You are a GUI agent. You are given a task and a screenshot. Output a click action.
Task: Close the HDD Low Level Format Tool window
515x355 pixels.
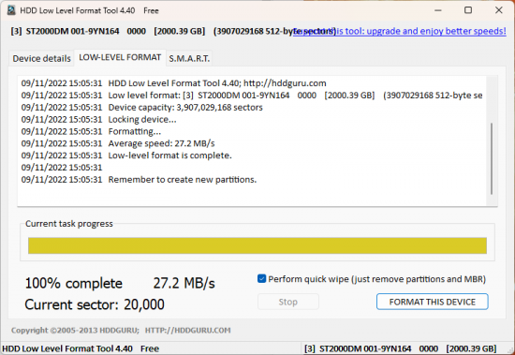coord(498,10)
